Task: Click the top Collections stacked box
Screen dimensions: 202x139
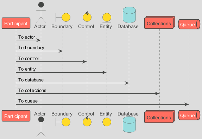Action: [160, 22]
